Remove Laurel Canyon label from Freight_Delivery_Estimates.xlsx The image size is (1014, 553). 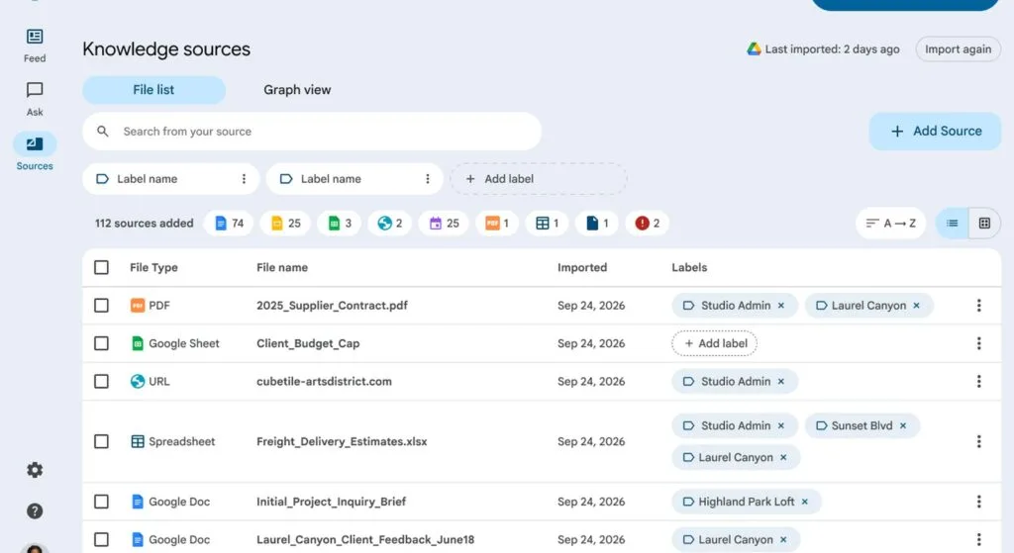pos(783,457)
